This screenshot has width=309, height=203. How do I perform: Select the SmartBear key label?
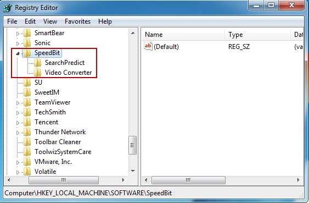[x=49, y=33]
